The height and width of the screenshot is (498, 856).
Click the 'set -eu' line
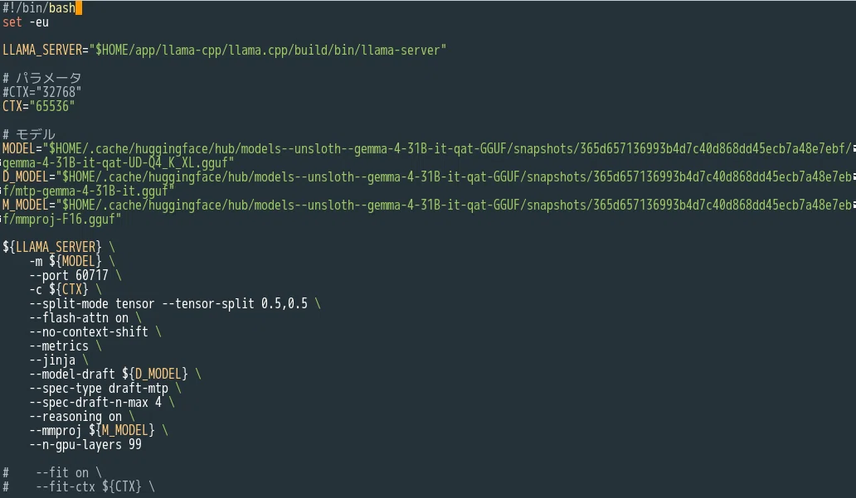pos(26,22)
